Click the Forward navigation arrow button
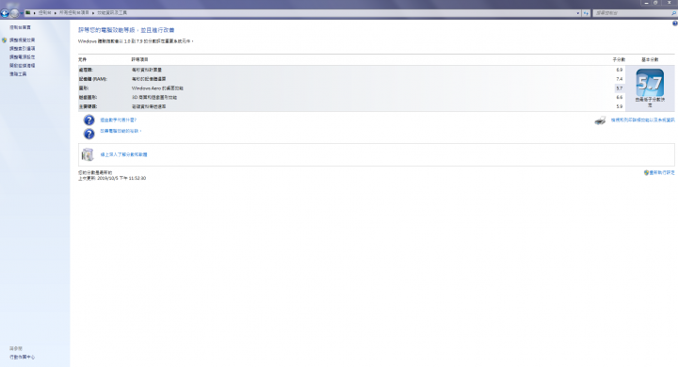678x367 pixels. click(14, 13)
